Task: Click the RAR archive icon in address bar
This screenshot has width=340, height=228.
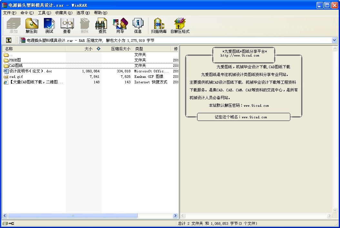Action: point(23,40)
